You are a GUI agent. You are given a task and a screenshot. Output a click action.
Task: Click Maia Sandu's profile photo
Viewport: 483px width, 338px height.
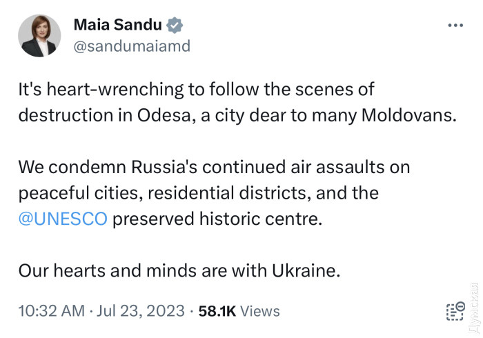tap(40, 36)
